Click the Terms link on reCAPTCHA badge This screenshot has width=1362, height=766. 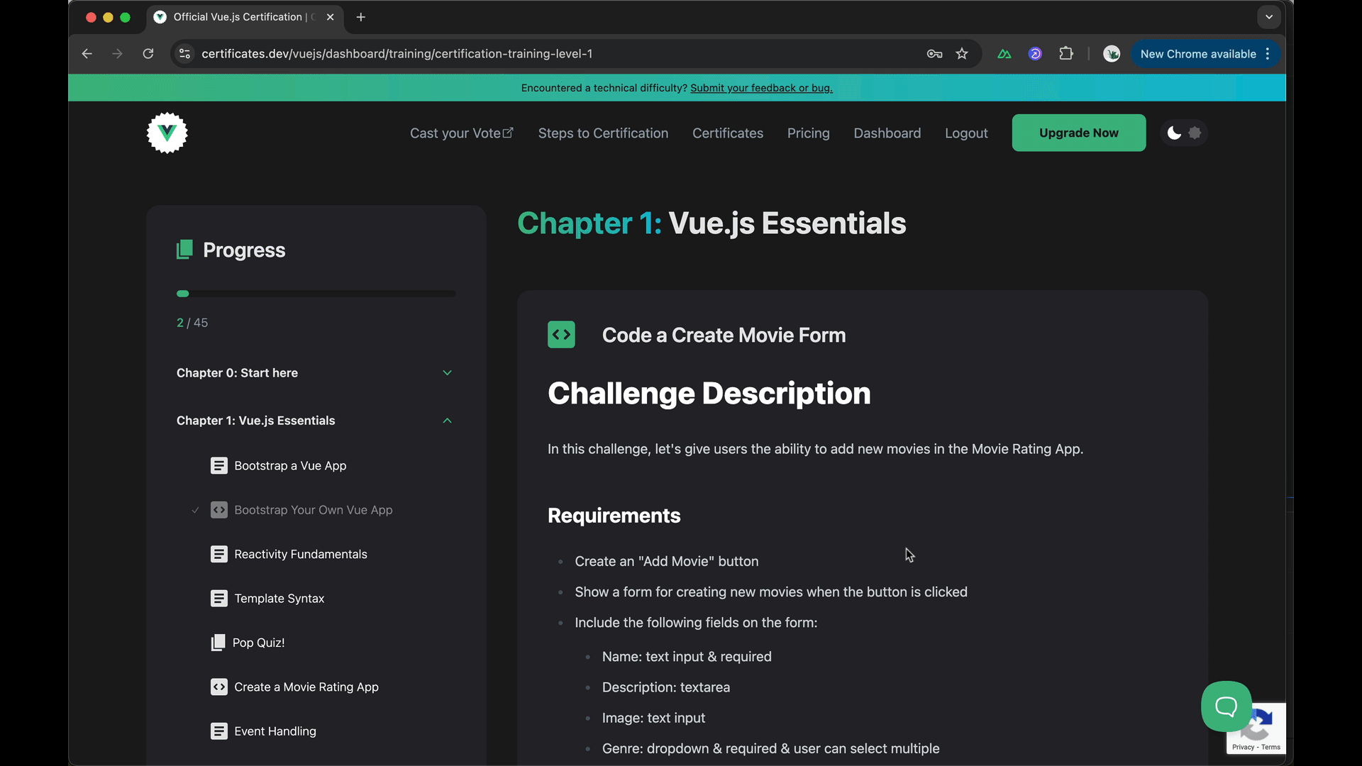[1271, 748]
